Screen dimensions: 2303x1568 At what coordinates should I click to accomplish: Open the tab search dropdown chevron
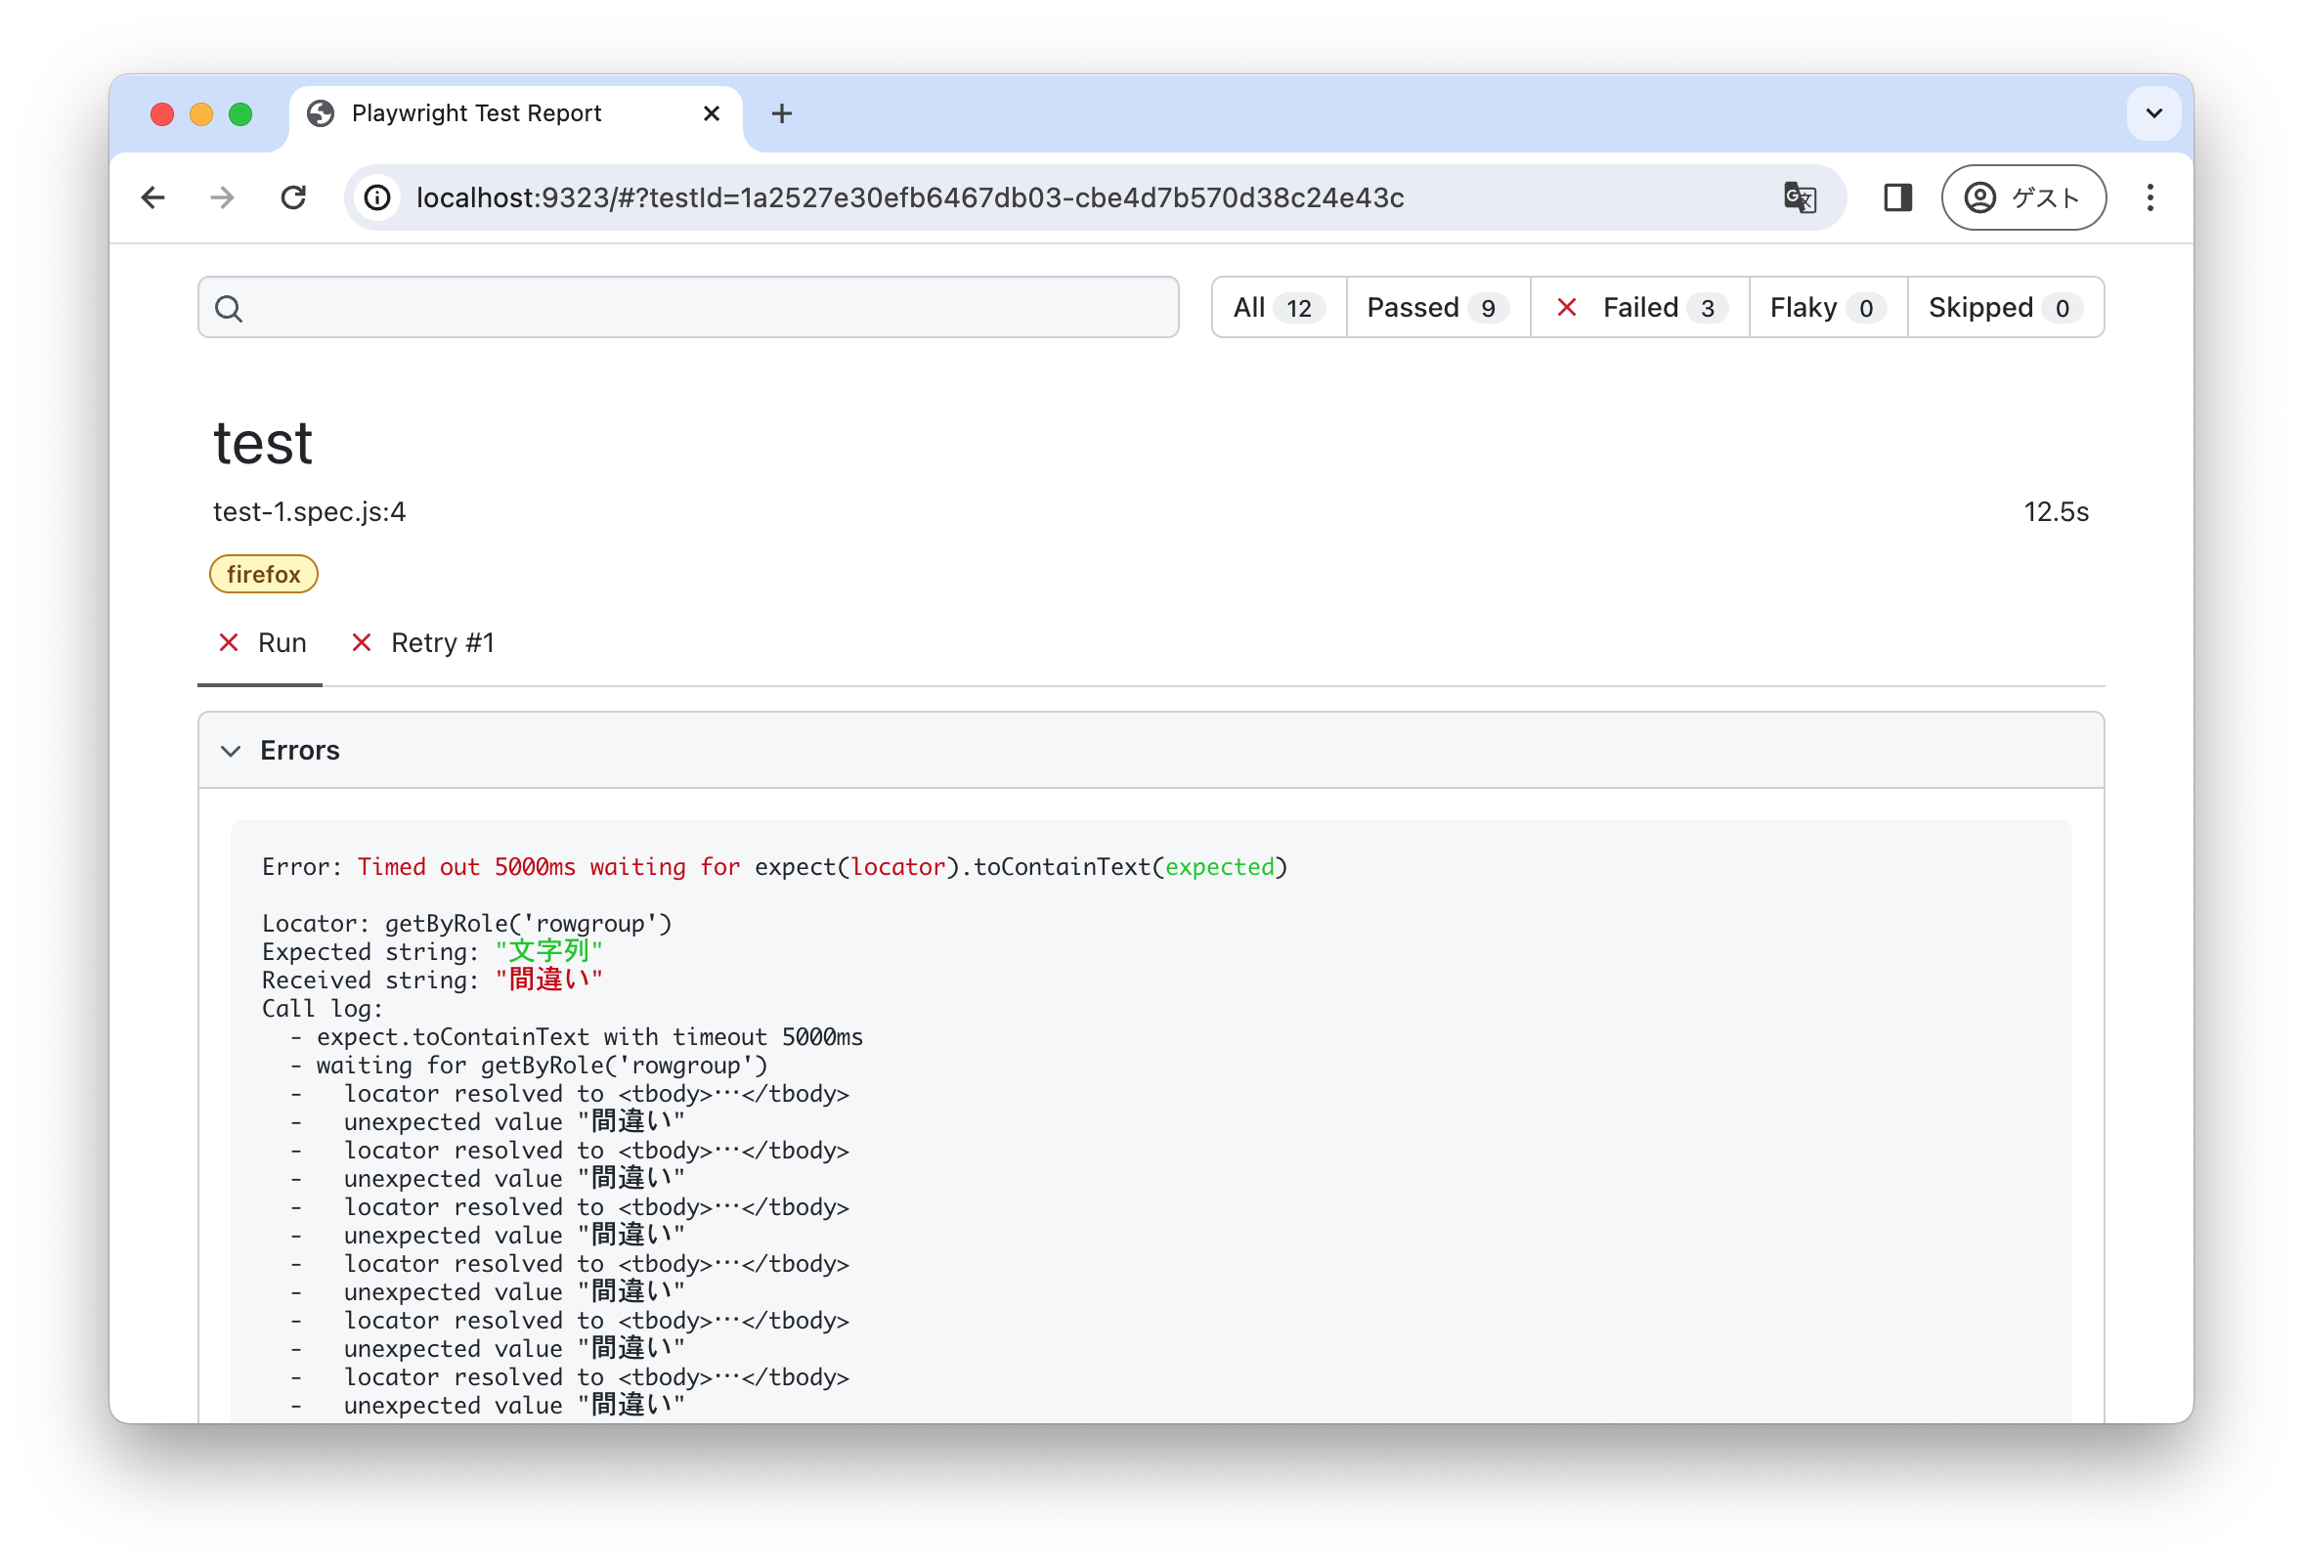(x=2152, y=113)
